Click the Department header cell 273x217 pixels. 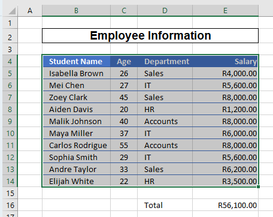tap(165, 61)
